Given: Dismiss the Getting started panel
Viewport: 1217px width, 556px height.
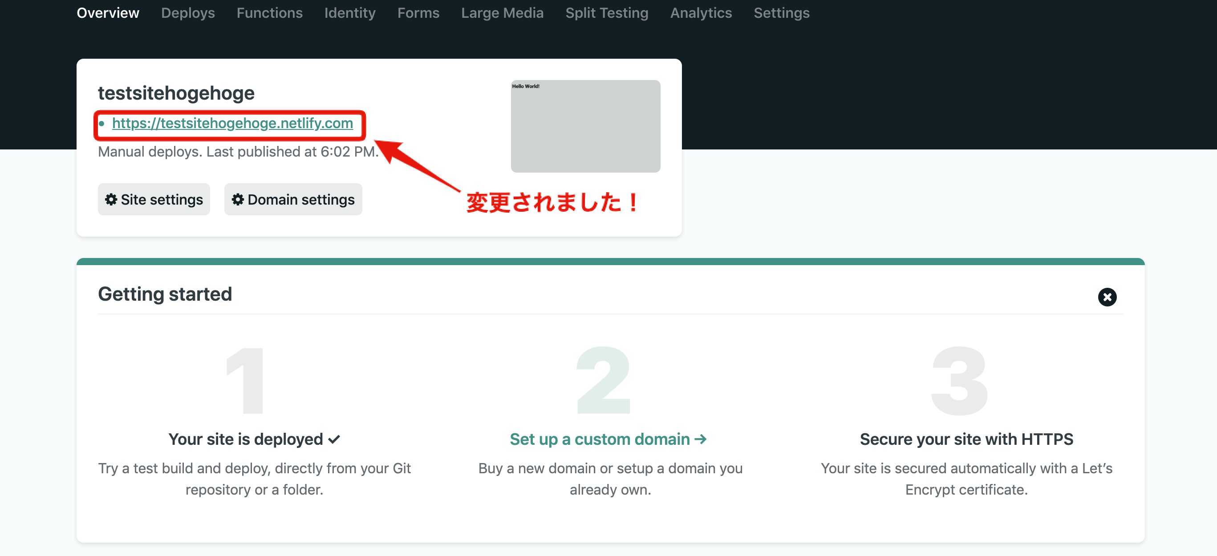Looking at the screenshot, I should point(1107,297).
